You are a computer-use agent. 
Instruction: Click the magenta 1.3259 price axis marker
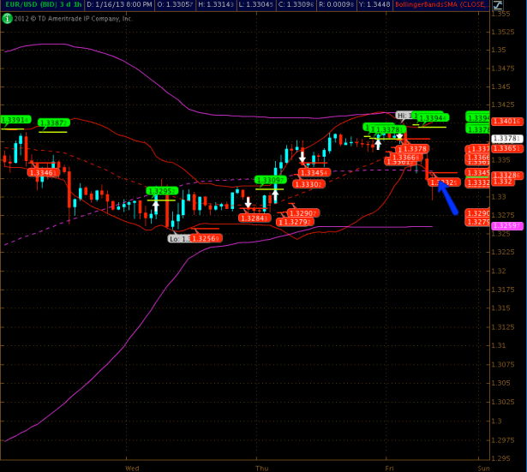tap(479, 225)
